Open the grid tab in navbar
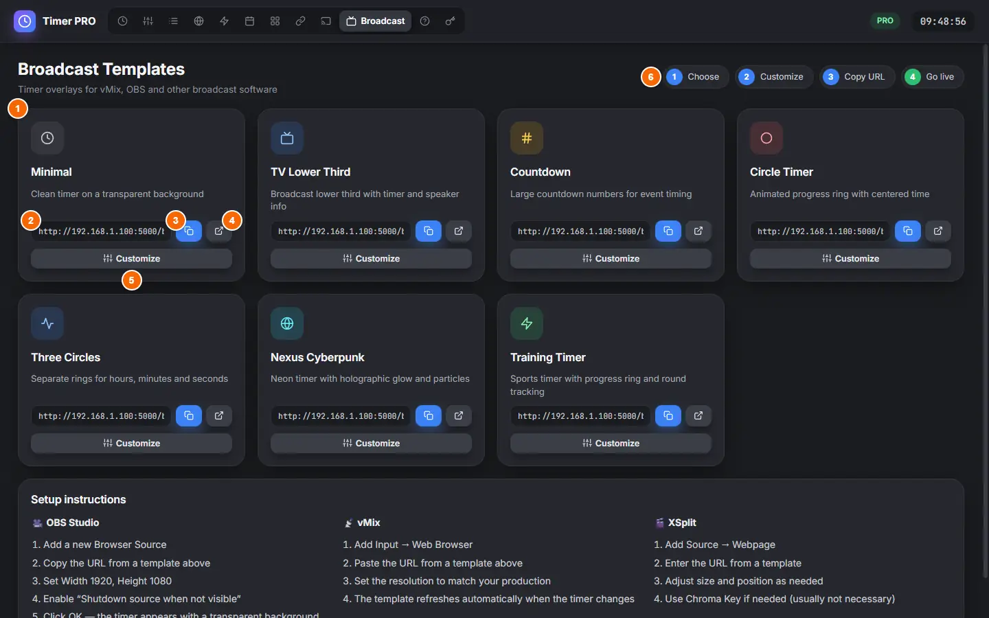The width and height of the screenshot is (989, 618). 275,21
